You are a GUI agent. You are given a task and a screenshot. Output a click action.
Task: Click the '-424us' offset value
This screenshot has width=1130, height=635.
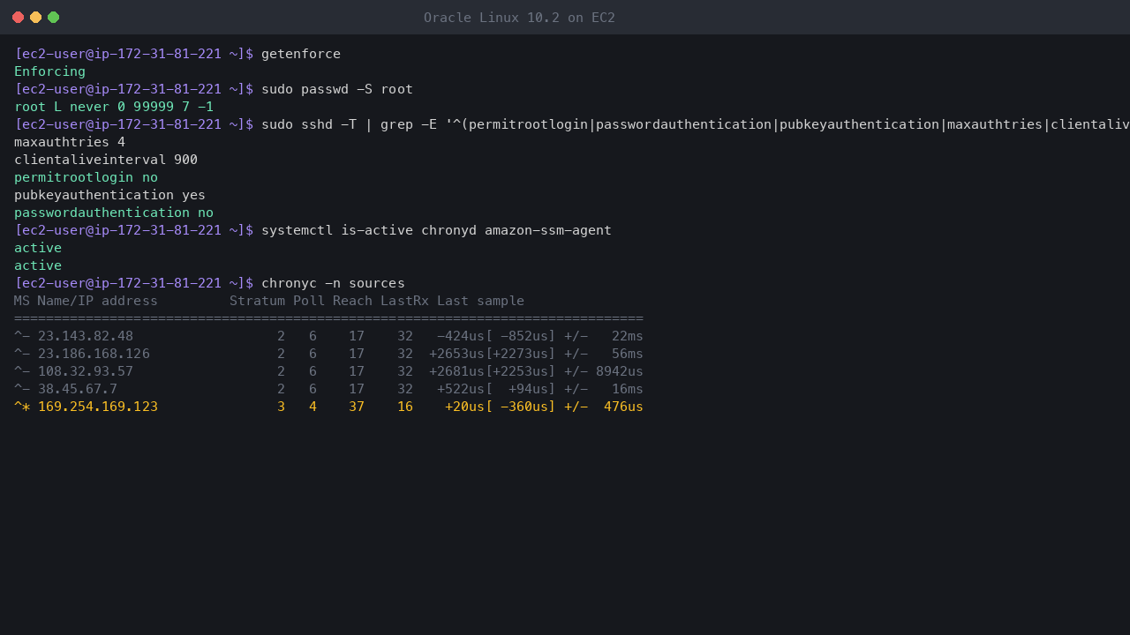point(461,336)
